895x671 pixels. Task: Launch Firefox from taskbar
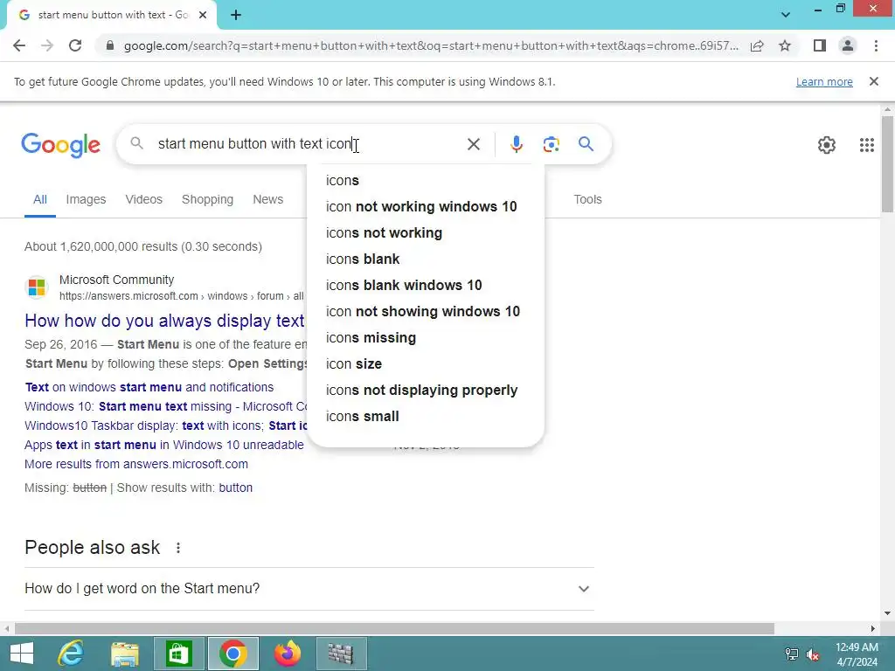pyautogui.click(x=287, y=654)
